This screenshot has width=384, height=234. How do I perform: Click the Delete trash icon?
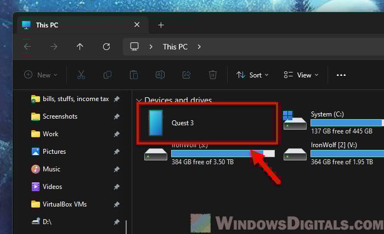tap(213, 75)
